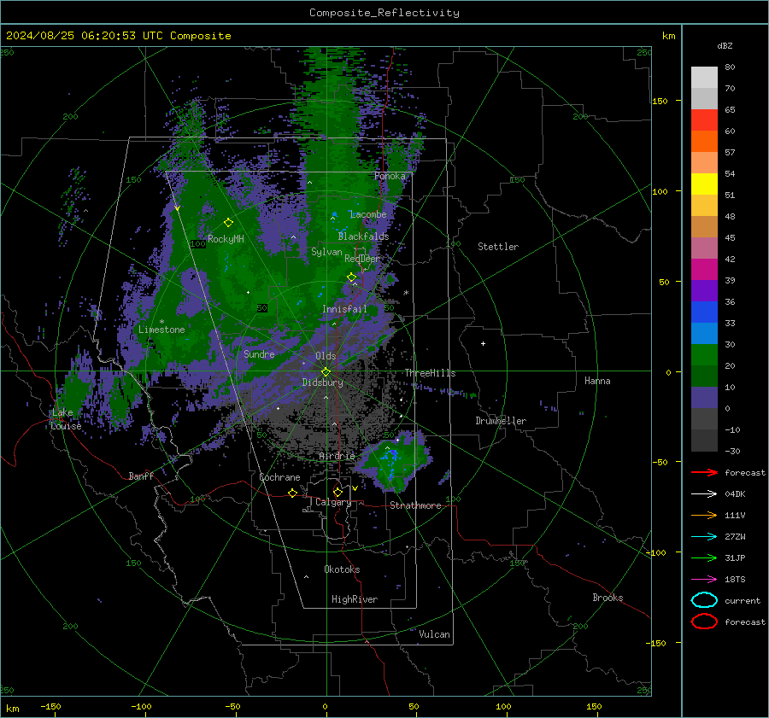Click the Hanna label
Image resolution: width=769 pixels, height=718 pixels.
pos(597,381)
